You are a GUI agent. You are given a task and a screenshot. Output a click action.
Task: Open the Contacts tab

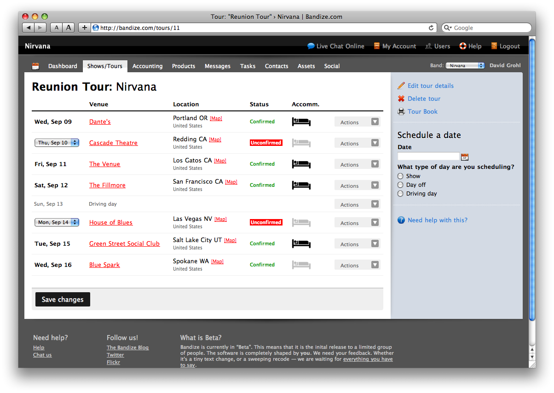[277, 66]
